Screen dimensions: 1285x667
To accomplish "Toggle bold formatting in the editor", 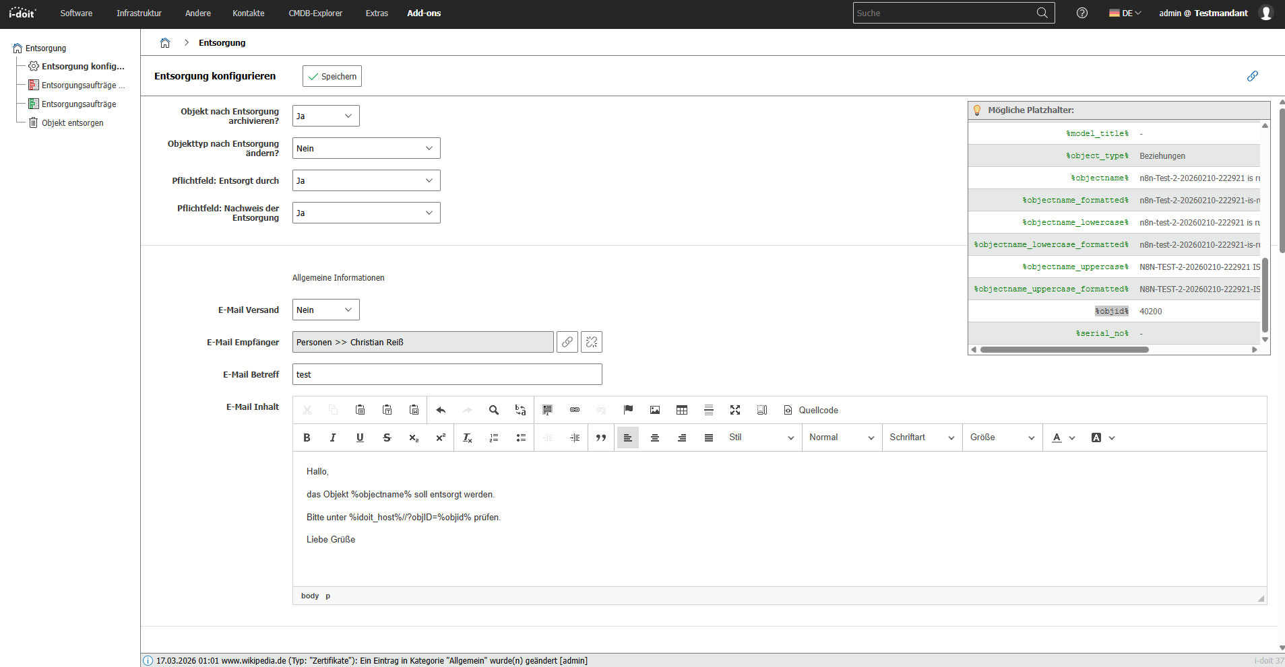I will click(x=307, y=437).
